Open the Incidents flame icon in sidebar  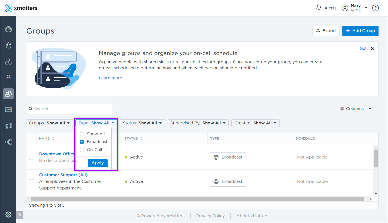tap(8, 45)
